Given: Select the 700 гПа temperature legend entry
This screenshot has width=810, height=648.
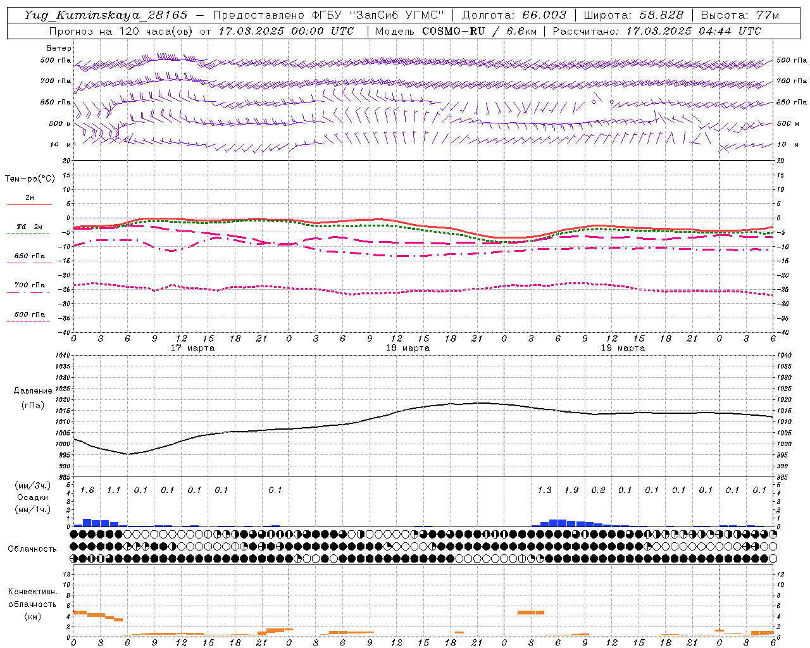Looking at the screenshot, I should [29, 285].
